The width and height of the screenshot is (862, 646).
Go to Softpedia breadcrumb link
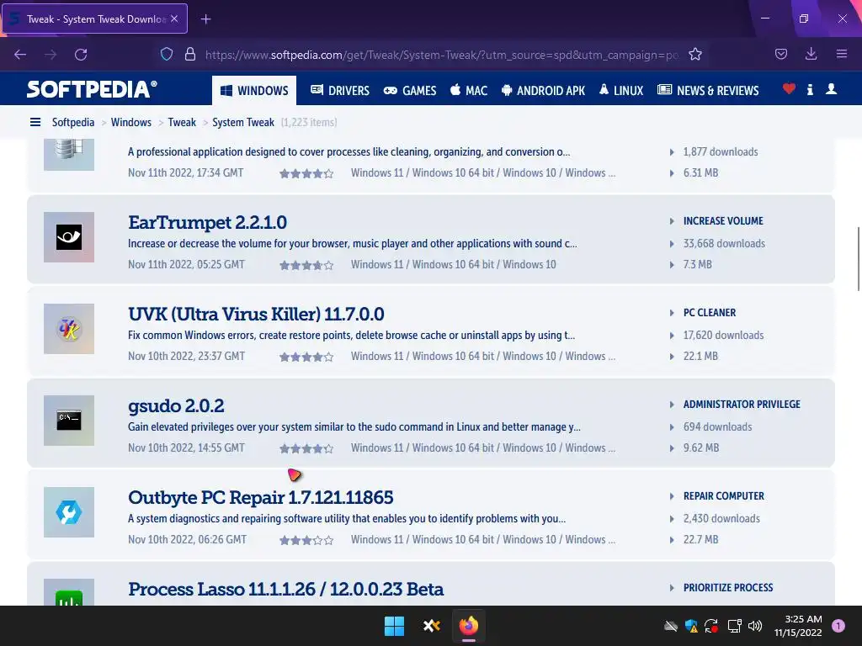point(73,122)
